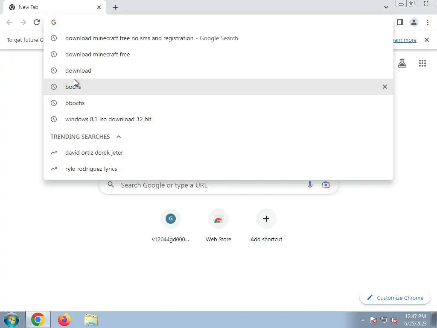This screenshot has height=328, width=437.
Task: Open the Google apps grid
Action: click(422, 63)
